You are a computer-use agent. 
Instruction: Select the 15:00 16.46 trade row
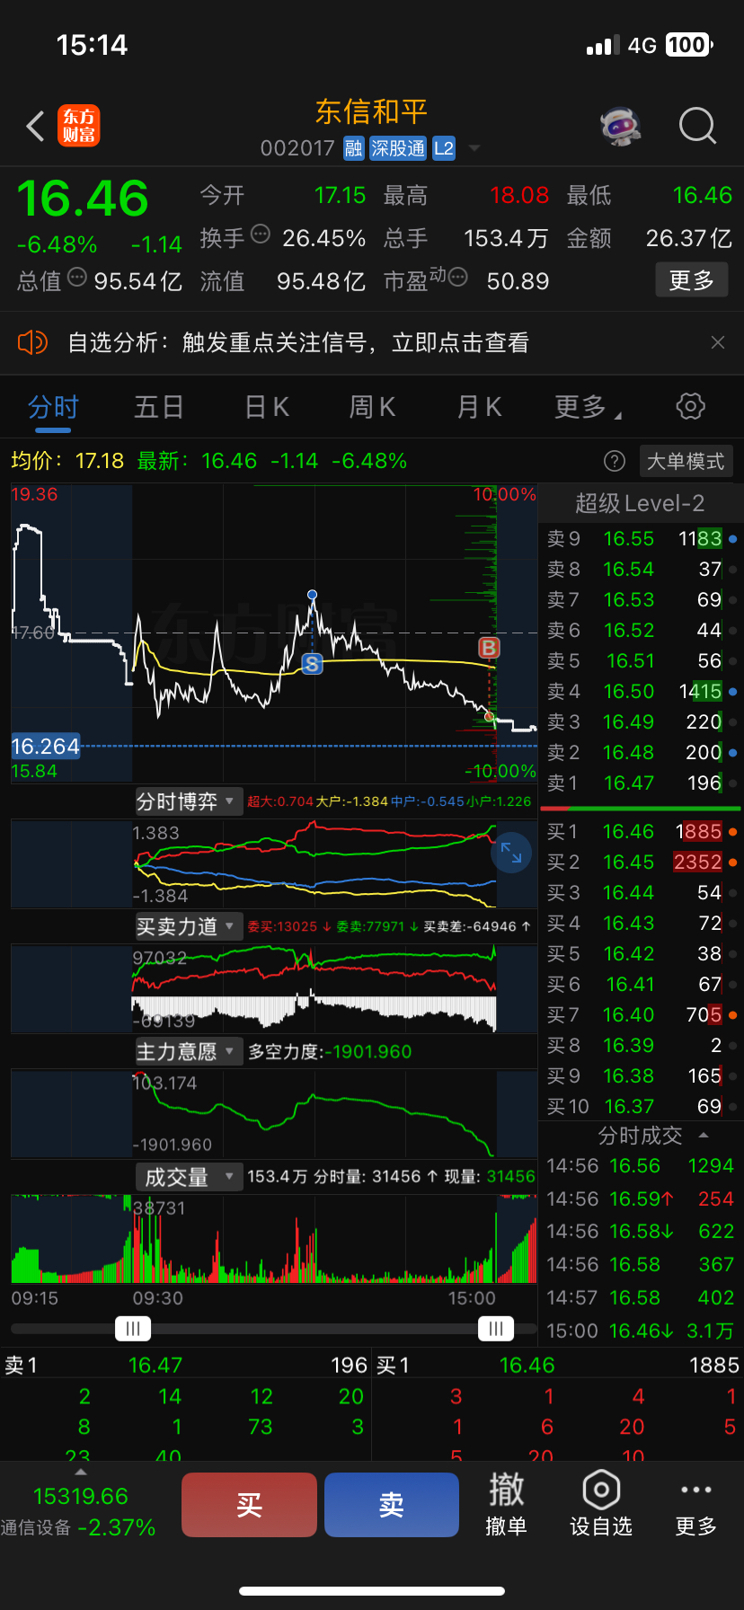coord(640,1331)
